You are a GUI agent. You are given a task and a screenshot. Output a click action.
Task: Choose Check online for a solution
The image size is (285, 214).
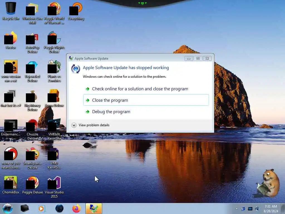pyautogui.click(x=146, y=89)
